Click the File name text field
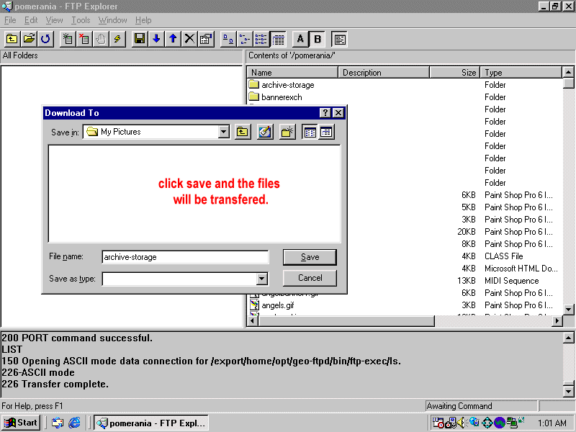576x432 pixels. 185,257
